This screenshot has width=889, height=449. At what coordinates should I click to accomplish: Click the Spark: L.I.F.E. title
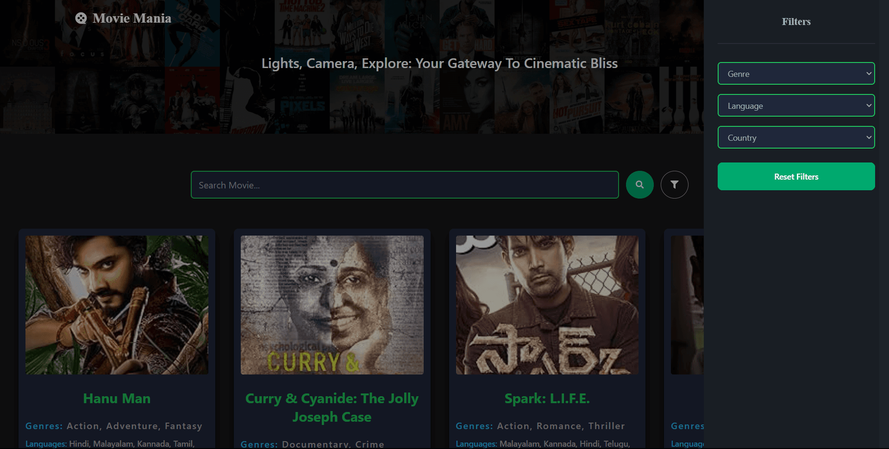(x=547, y=399)
